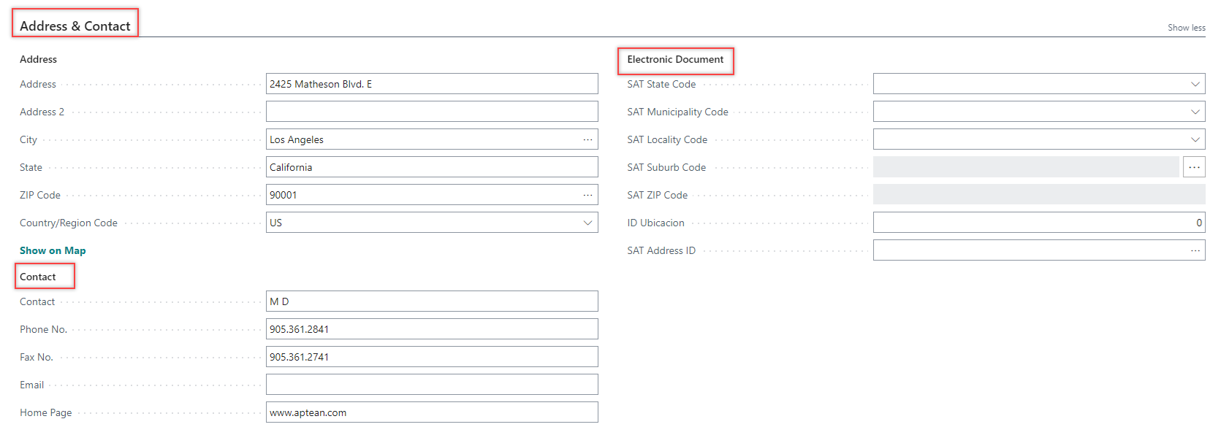Expand the Country/Region Code dropdown
Image resolution: width=1210 pixels, height=427 pixels.
coord(587,223)
